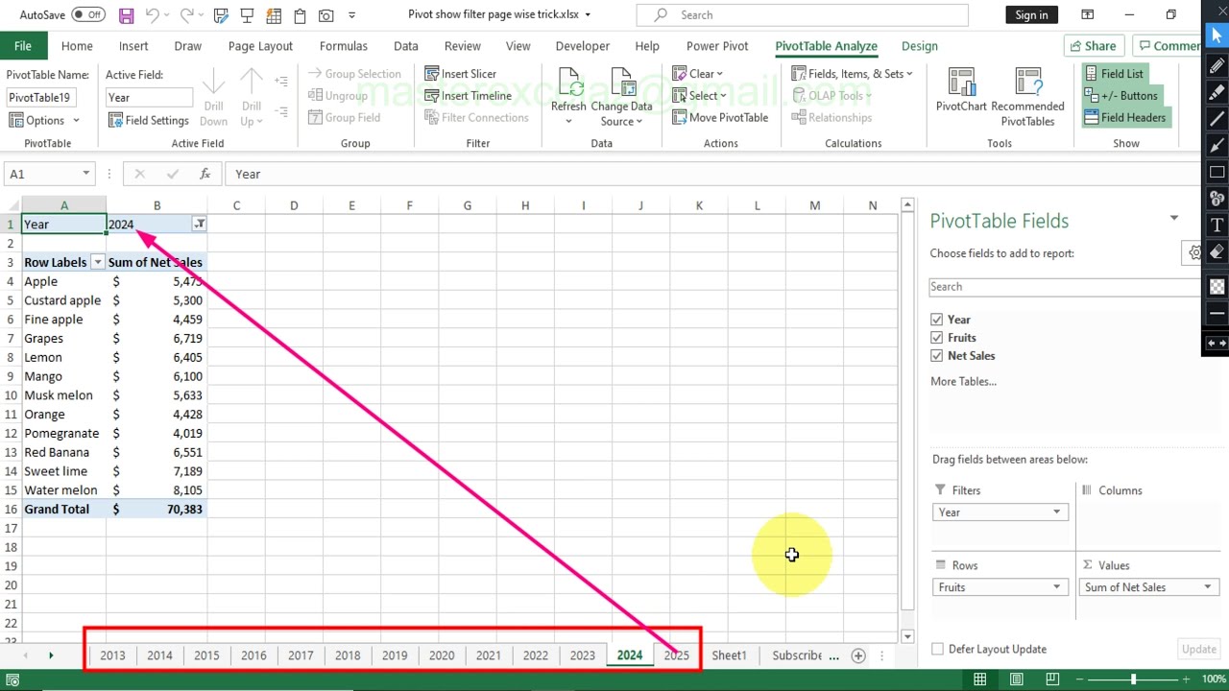Uncheck the Year field checkbox
The image size is (1229, 691).
[936, 320]
